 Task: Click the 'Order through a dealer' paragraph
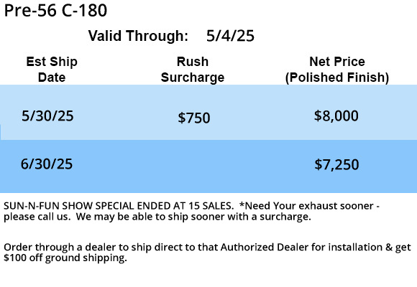[208, 253]
